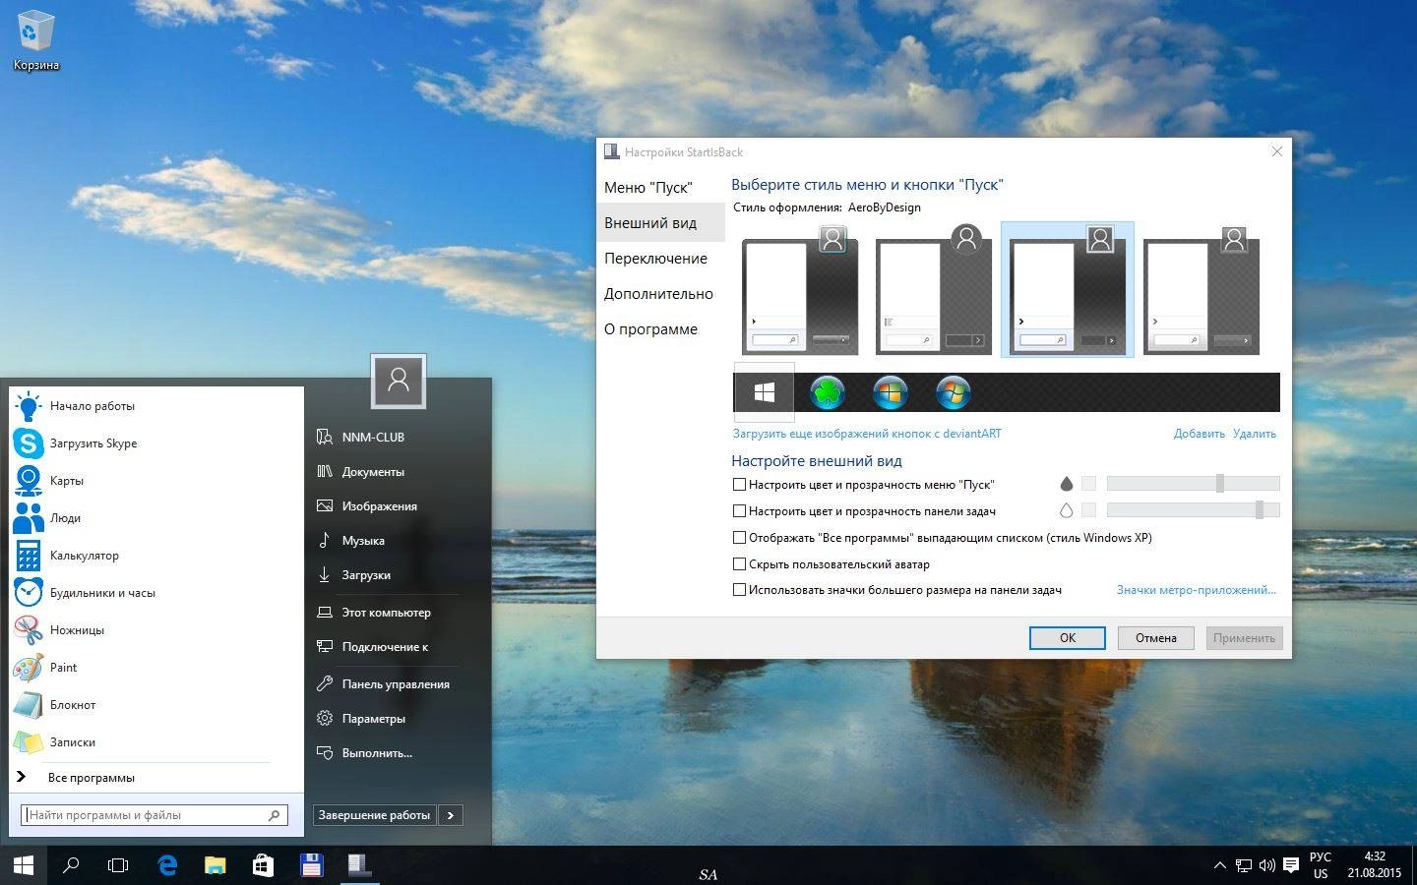The height and width of the screenshot is (885, 1417).
Task: Select the Vista-style orb Start button image
Action: click(x=954, y=392)
